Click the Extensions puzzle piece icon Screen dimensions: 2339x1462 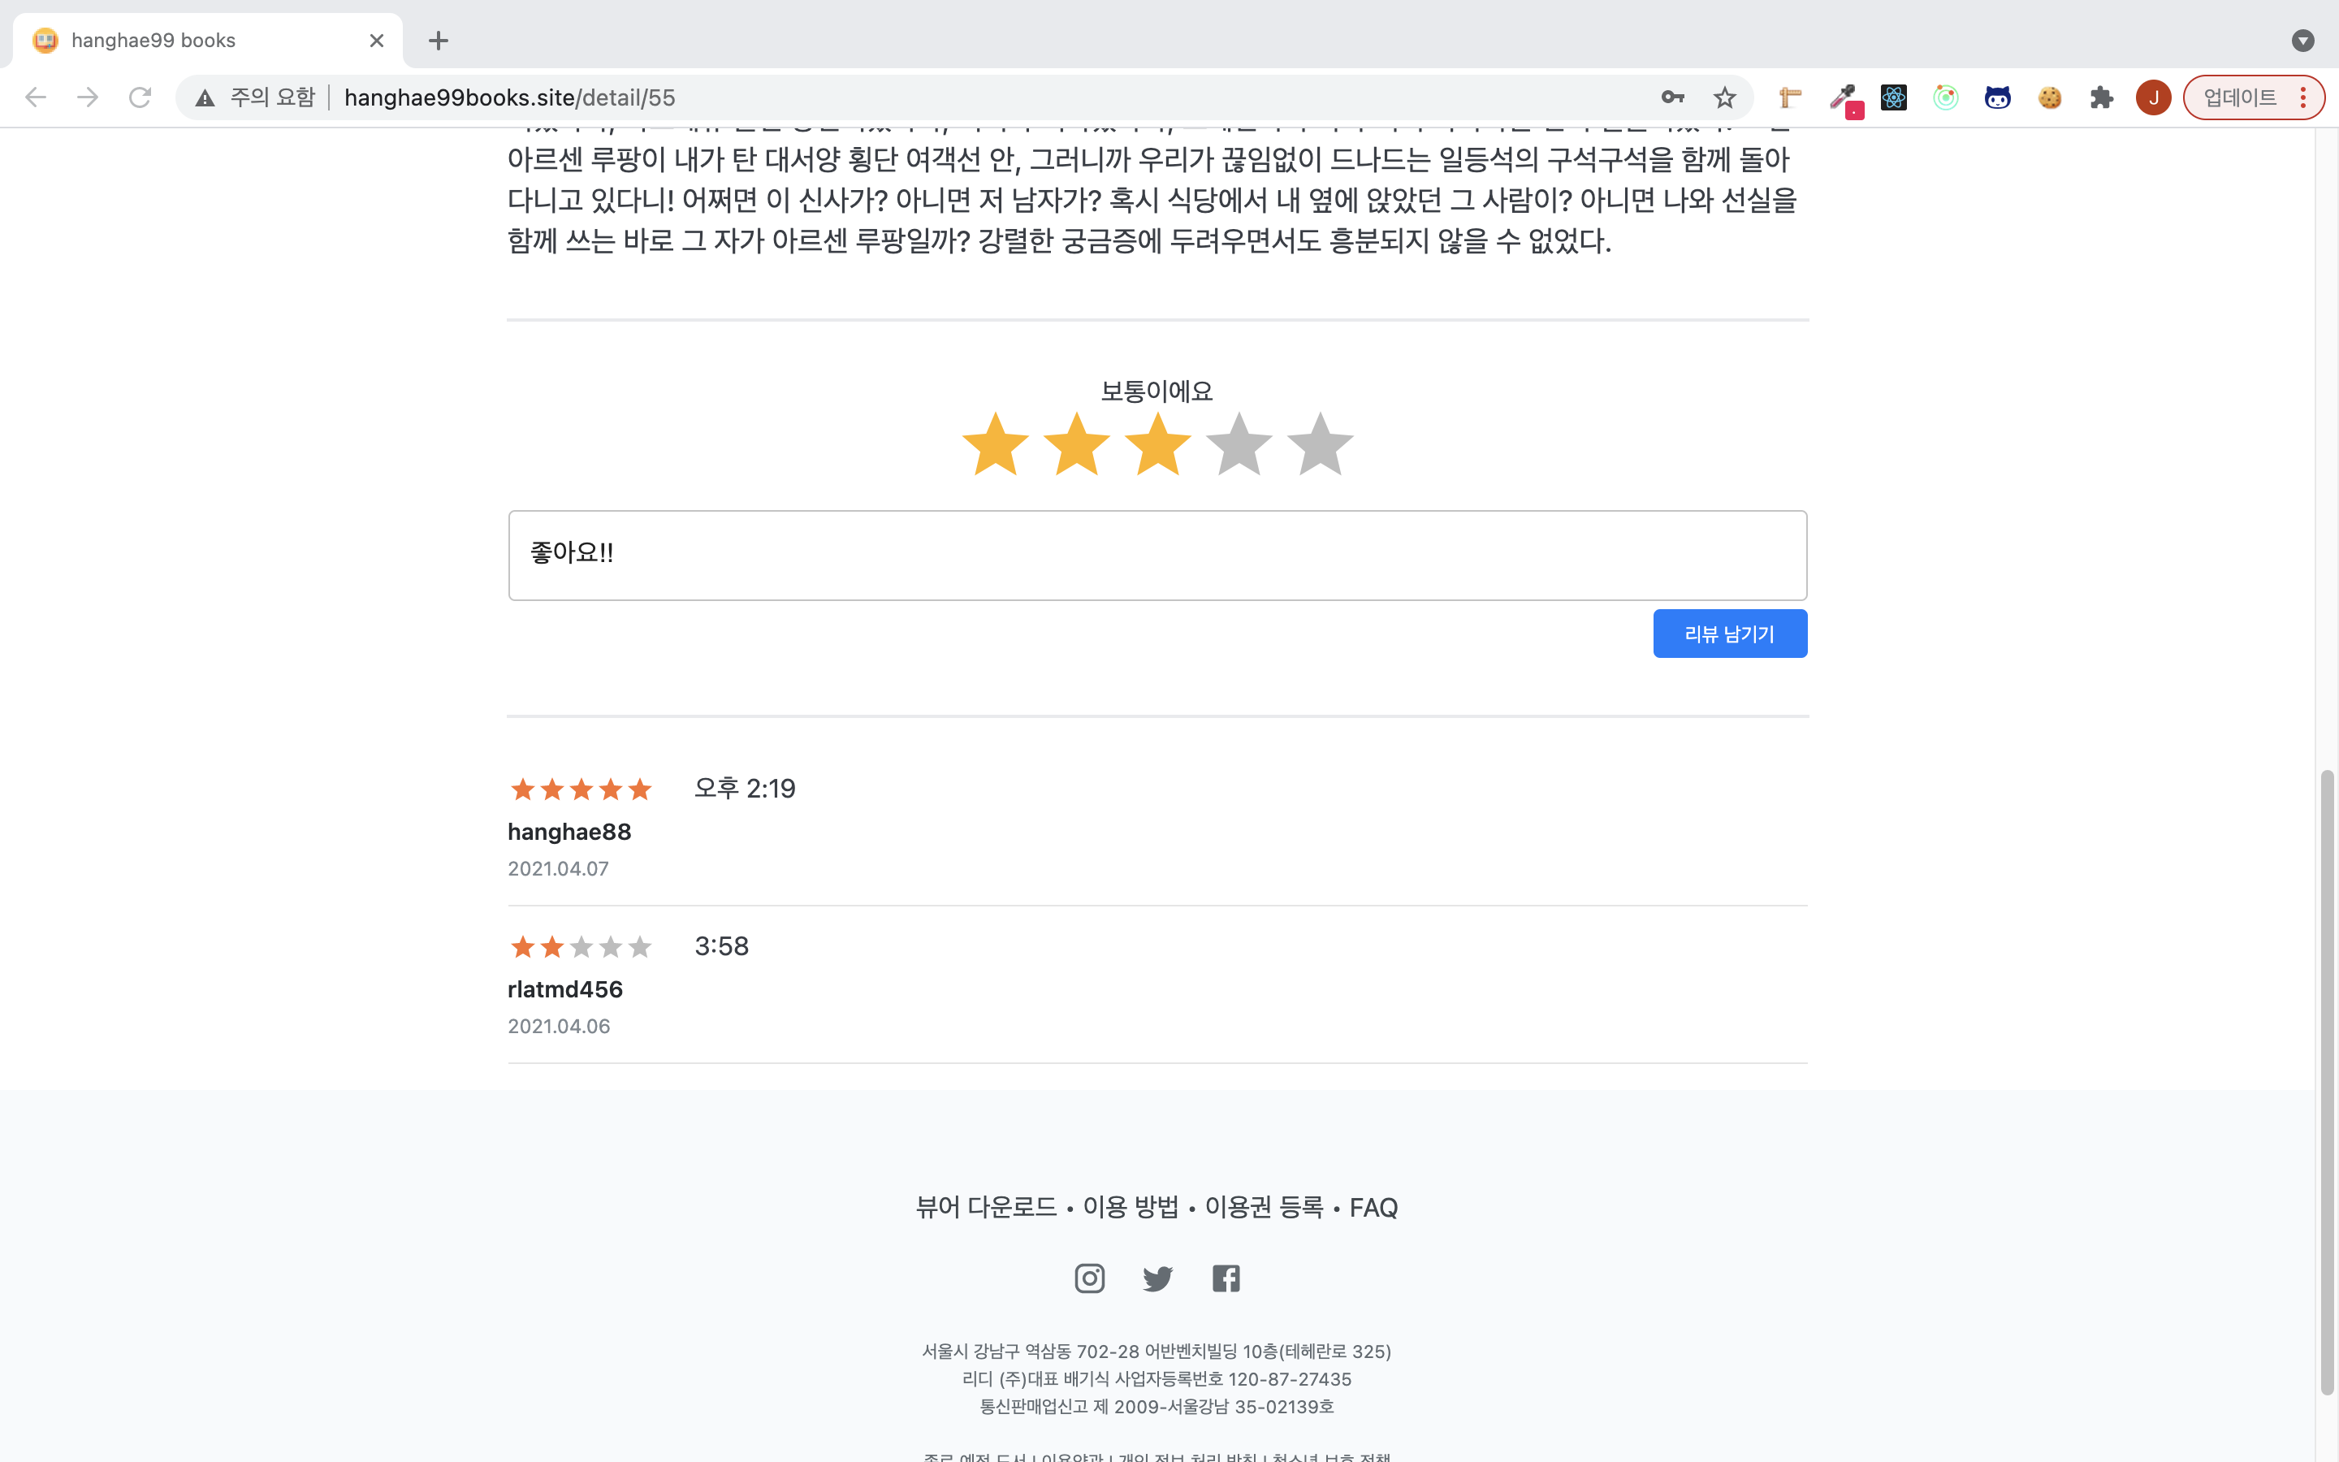2101,97
